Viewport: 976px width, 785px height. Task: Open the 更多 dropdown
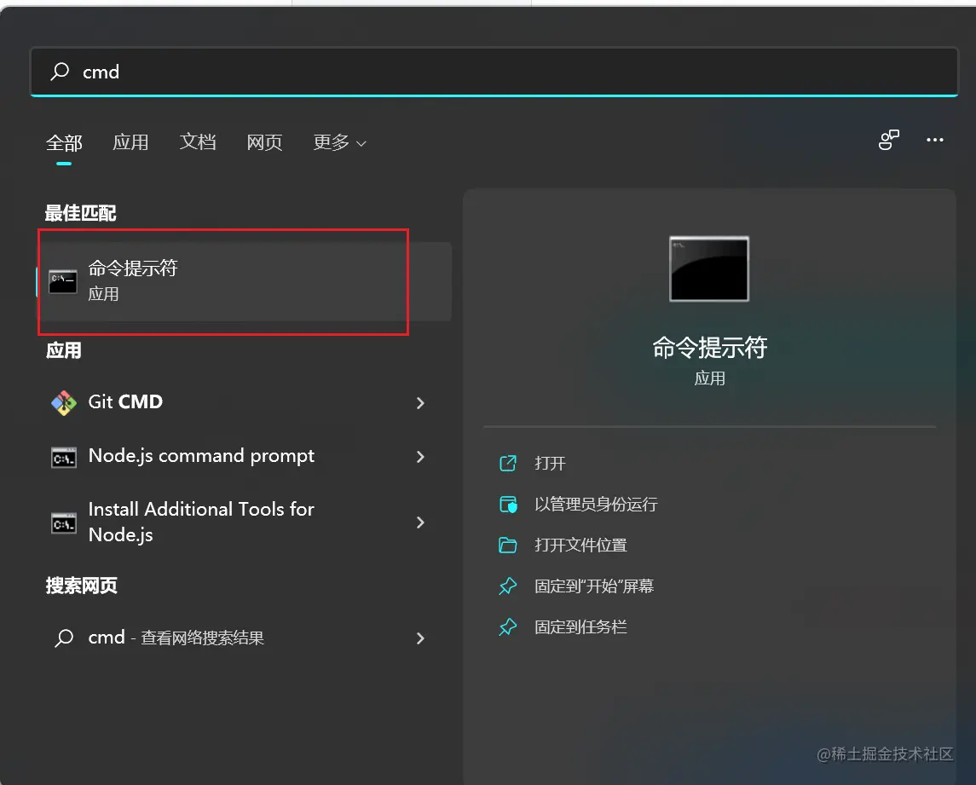(339, 142)
